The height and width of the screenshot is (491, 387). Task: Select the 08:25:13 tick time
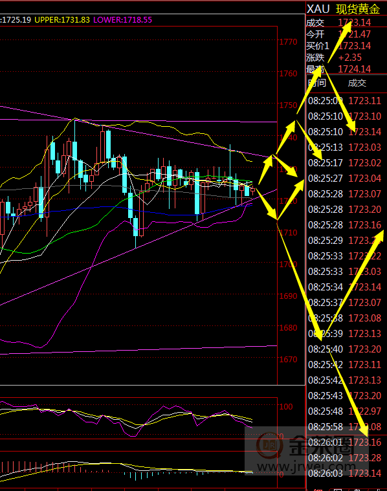coord(326,147)
